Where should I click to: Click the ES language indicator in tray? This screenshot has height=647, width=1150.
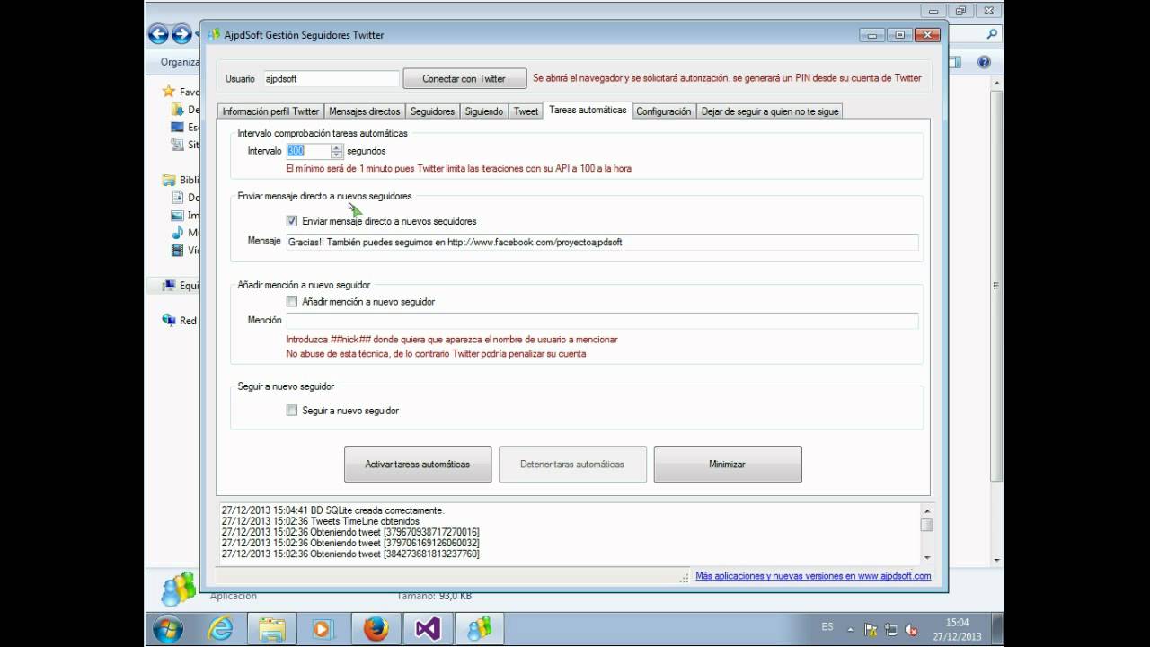(x=827, y=626)
